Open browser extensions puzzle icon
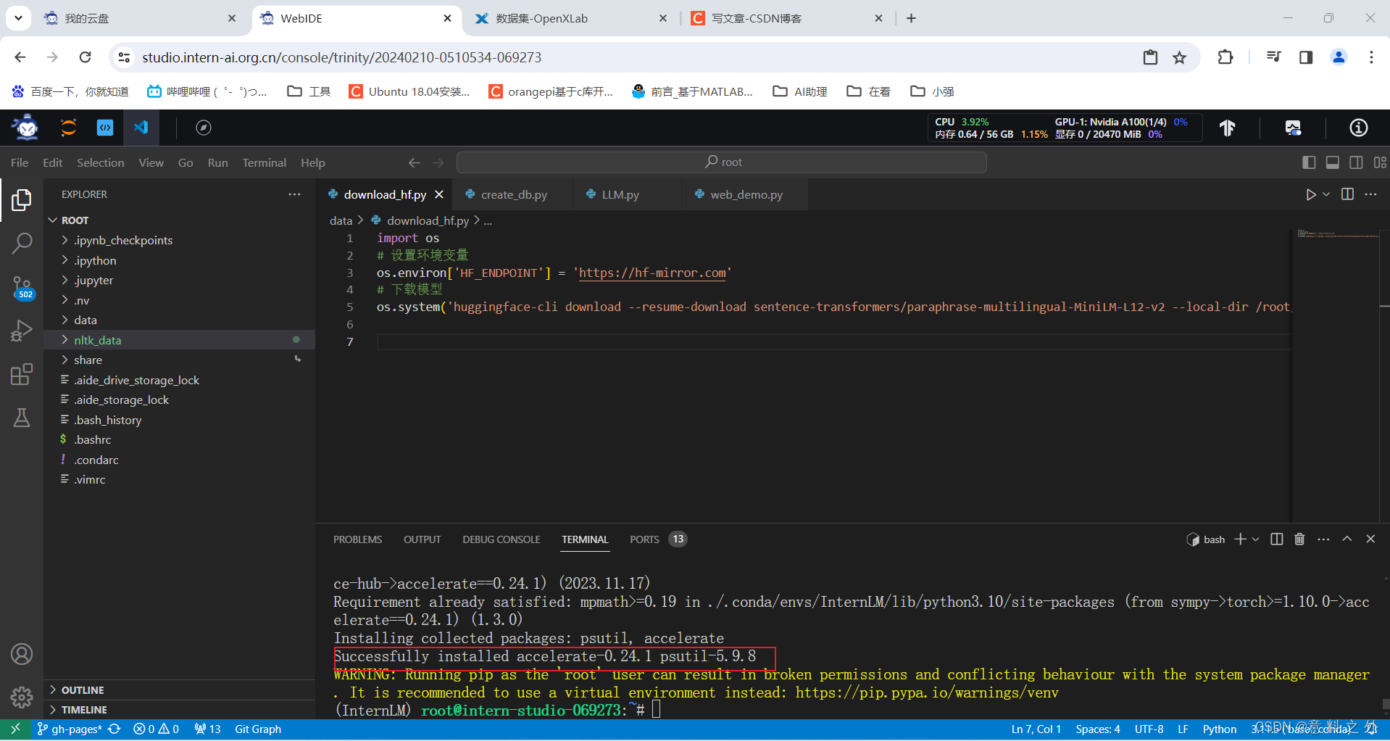Screen dimensions: 1390x741 coord(1225,57)
